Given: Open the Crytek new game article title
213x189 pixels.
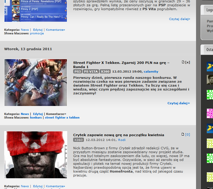Looking at the screenshot, I should tap(118, 135).
